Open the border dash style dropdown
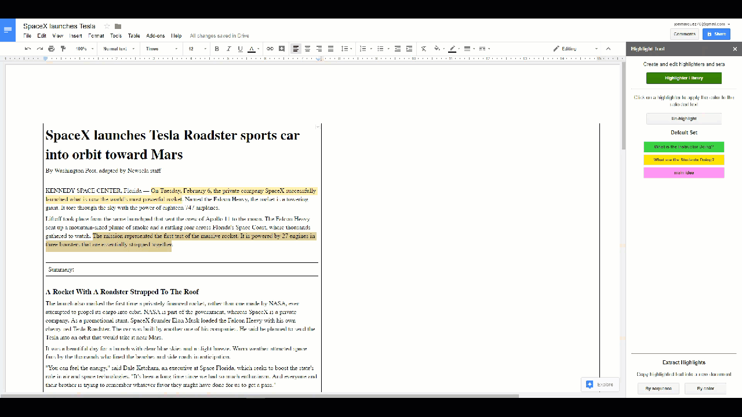The height and width of the screenshot is (417, 742). pos(484,49)
